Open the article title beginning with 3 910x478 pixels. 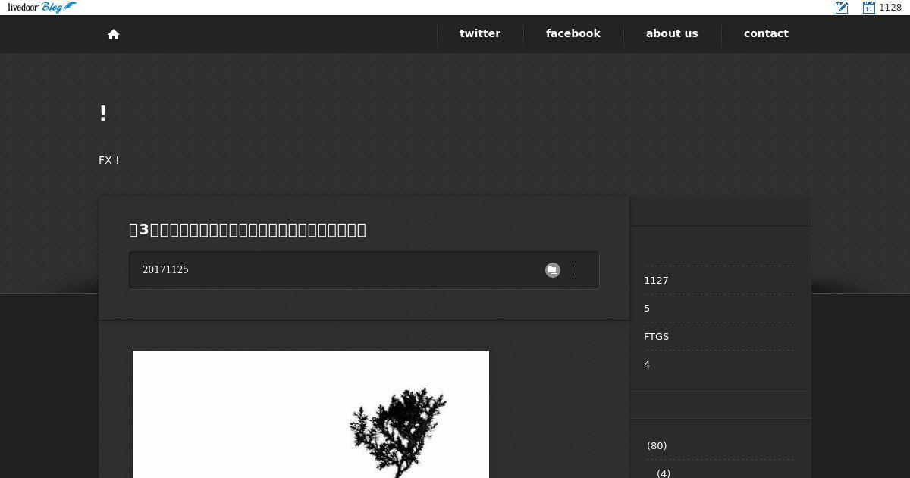click(247, 229)
